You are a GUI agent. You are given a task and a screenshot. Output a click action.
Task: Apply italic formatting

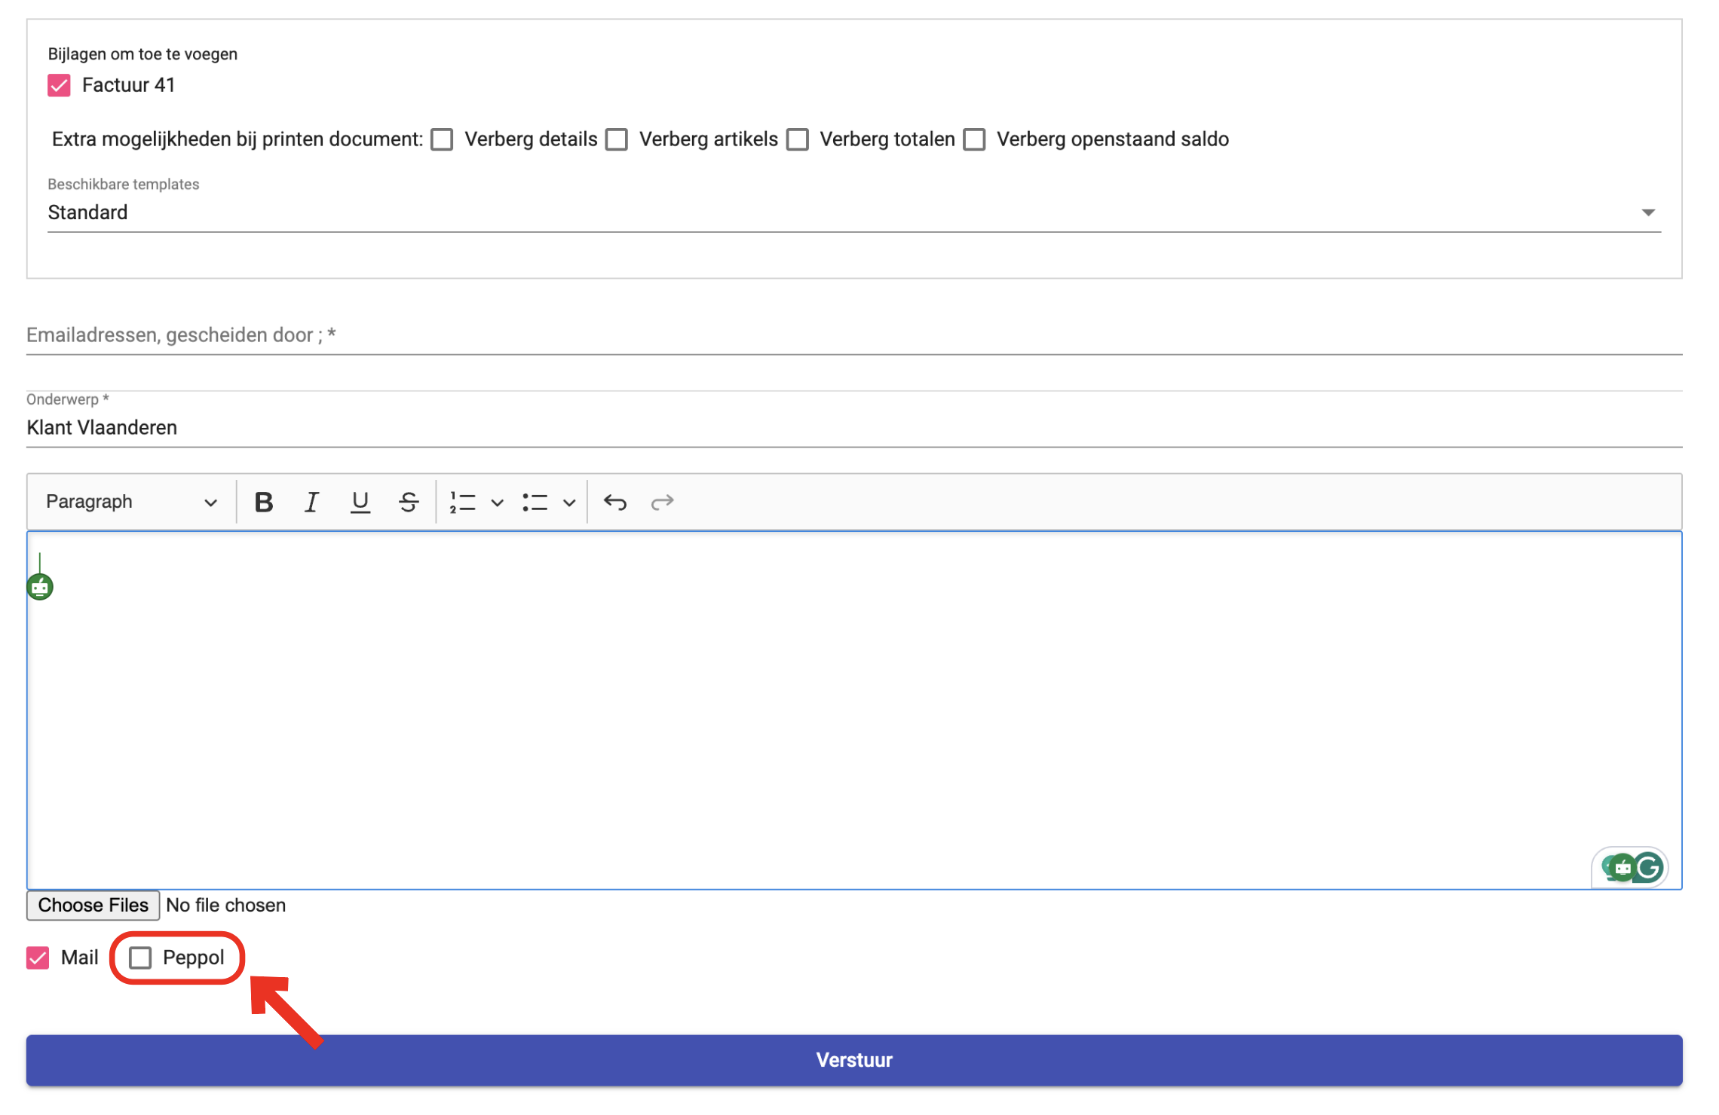click(311, 502)
